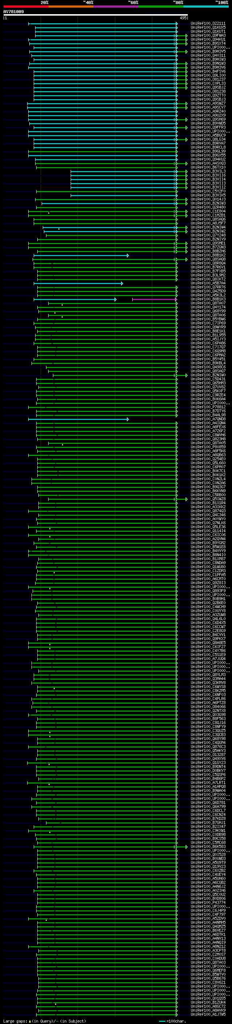232x1024 pixels.
Task: Select hit UniRef100_C1E804
Action: pos(208,211)
